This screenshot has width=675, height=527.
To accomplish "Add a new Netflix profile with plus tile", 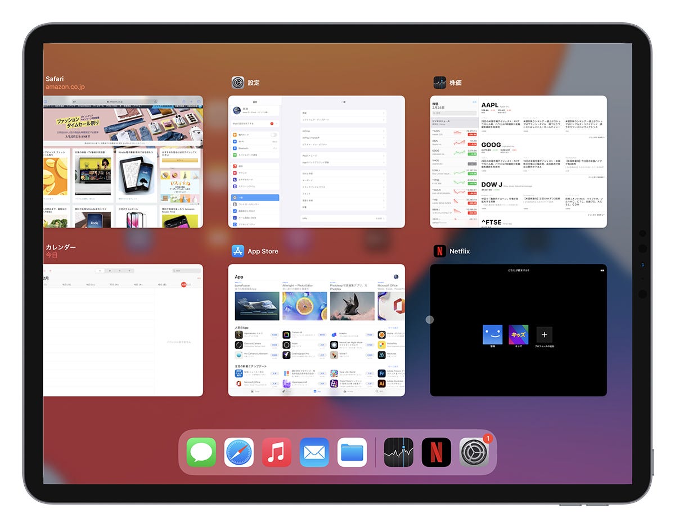I will [x=544, y=335].
